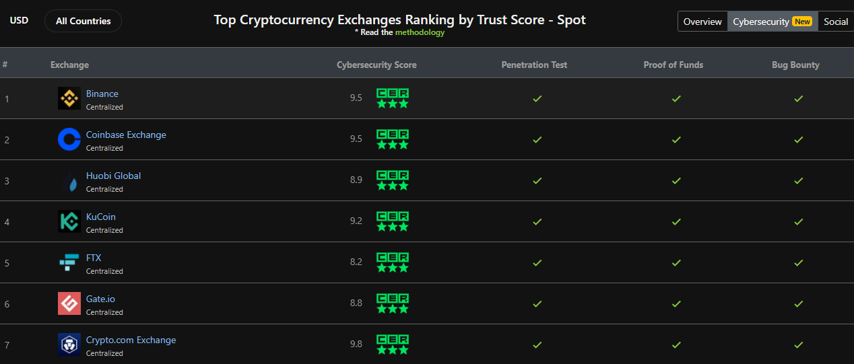Click the KuCoin logo icon
This screenshot has height=364, width=854.
click(69, 222)
